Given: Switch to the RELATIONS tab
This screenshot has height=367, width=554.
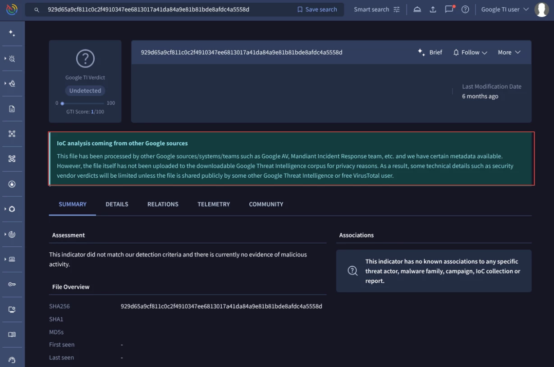Looking at the screenshot, I should (163, 204).
